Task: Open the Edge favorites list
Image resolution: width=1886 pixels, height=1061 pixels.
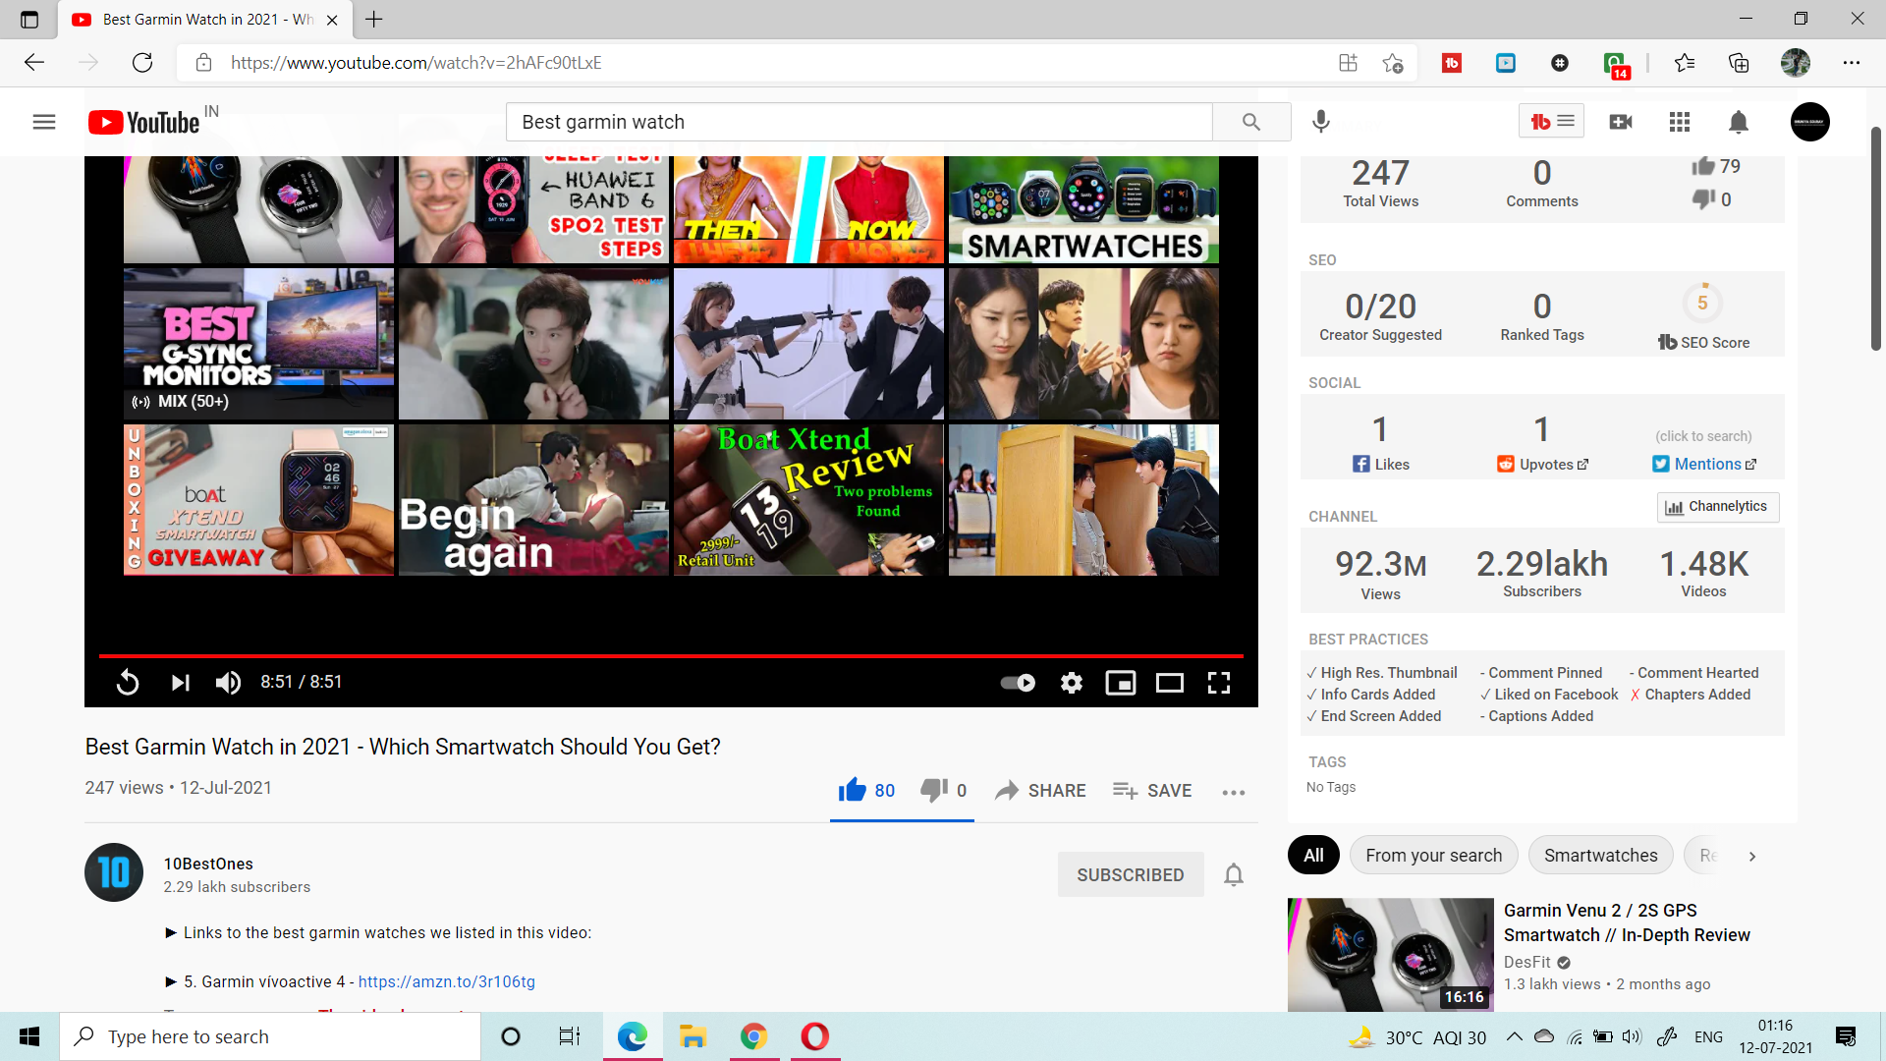Action: pos(1685,63)
